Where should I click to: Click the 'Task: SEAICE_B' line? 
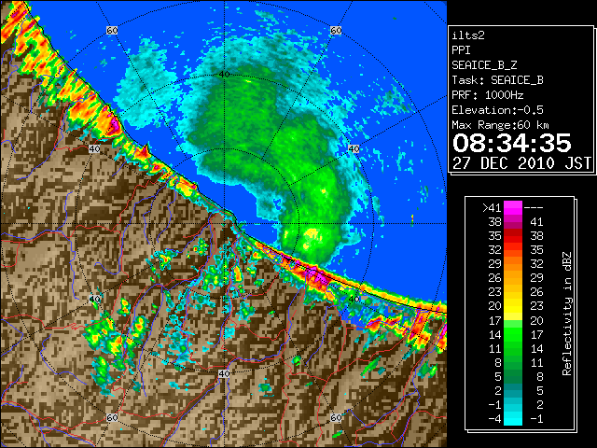497,80
